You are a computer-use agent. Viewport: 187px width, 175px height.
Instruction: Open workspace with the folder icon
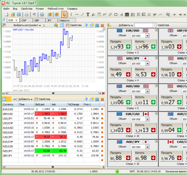coord(13,15)
